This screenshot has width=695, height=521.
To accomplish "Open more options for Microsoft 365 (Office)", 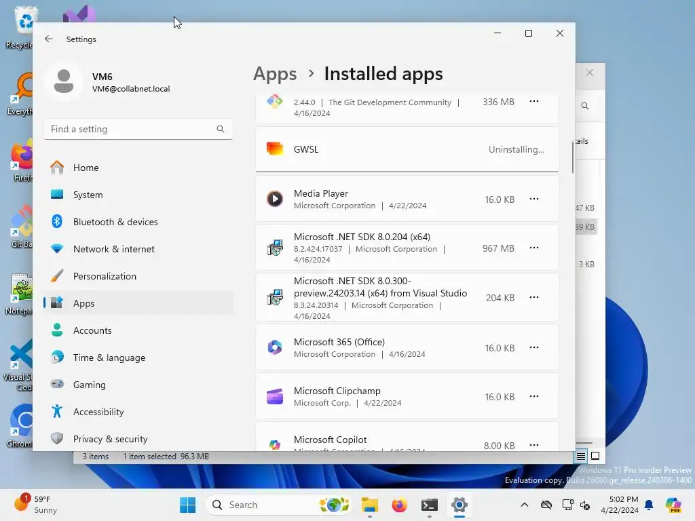I will [x=534, y=347].
